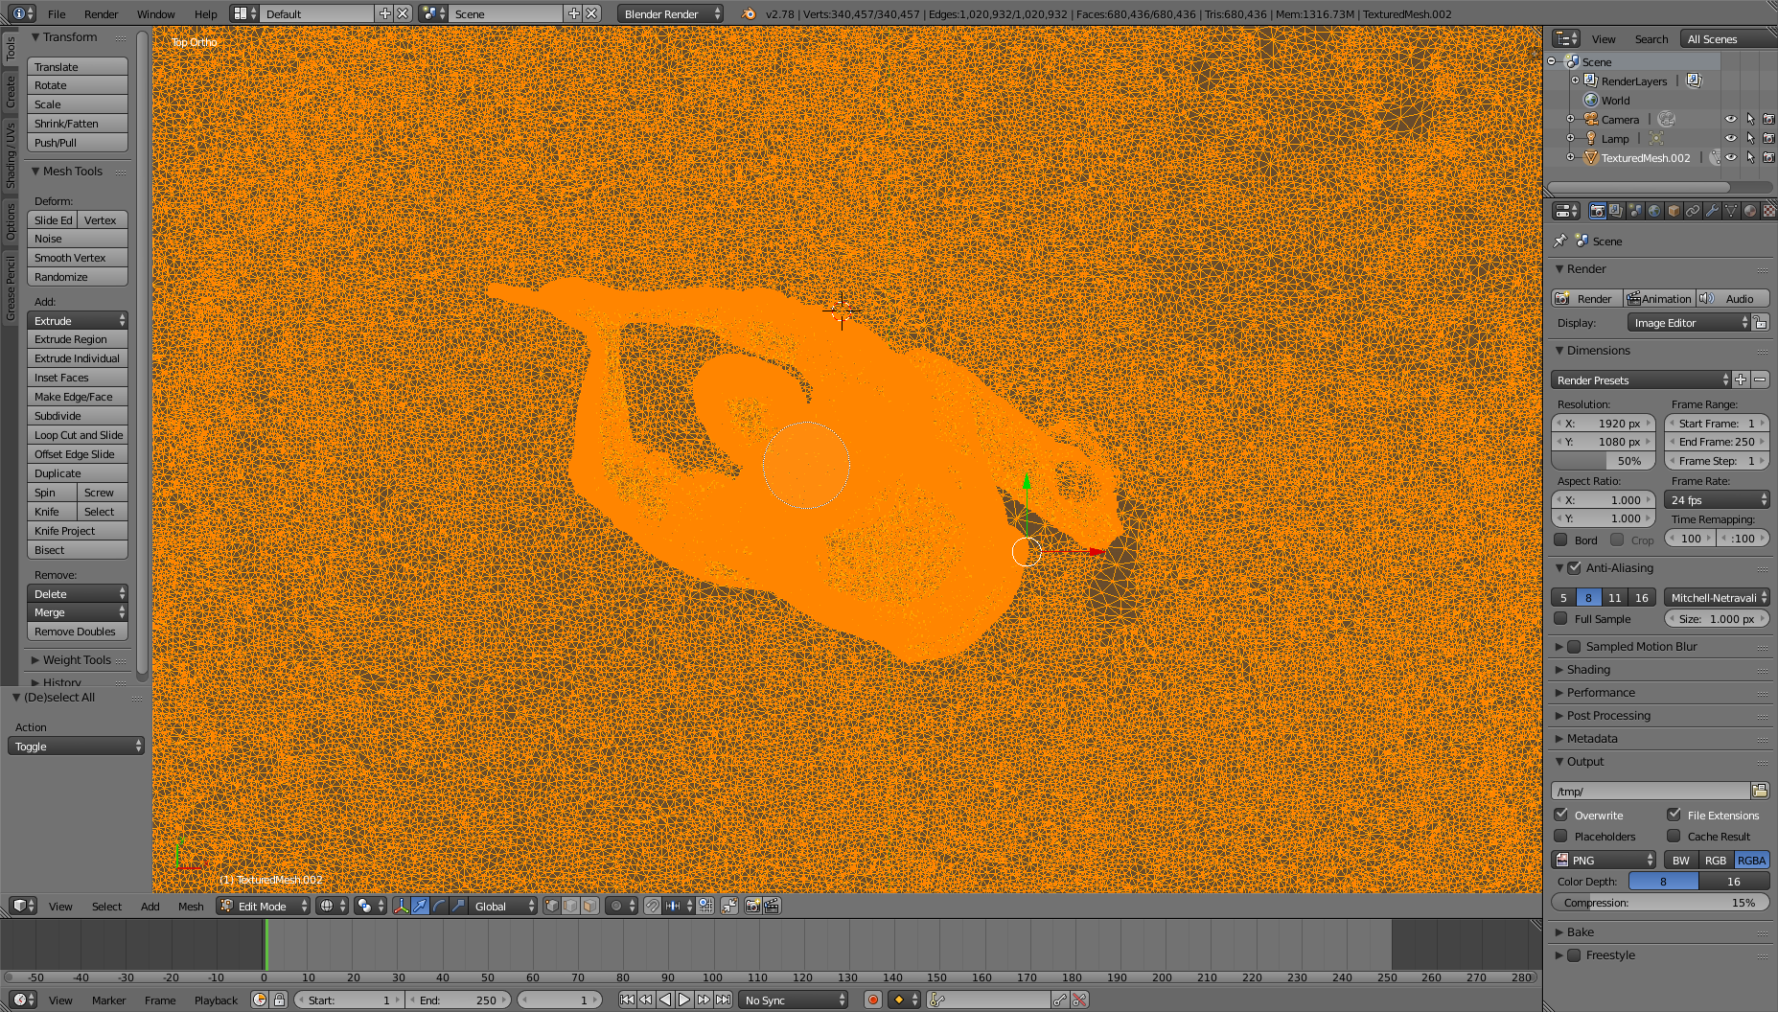
Task: Enable the Bord border render checkbox
Action: [1560, 540]
